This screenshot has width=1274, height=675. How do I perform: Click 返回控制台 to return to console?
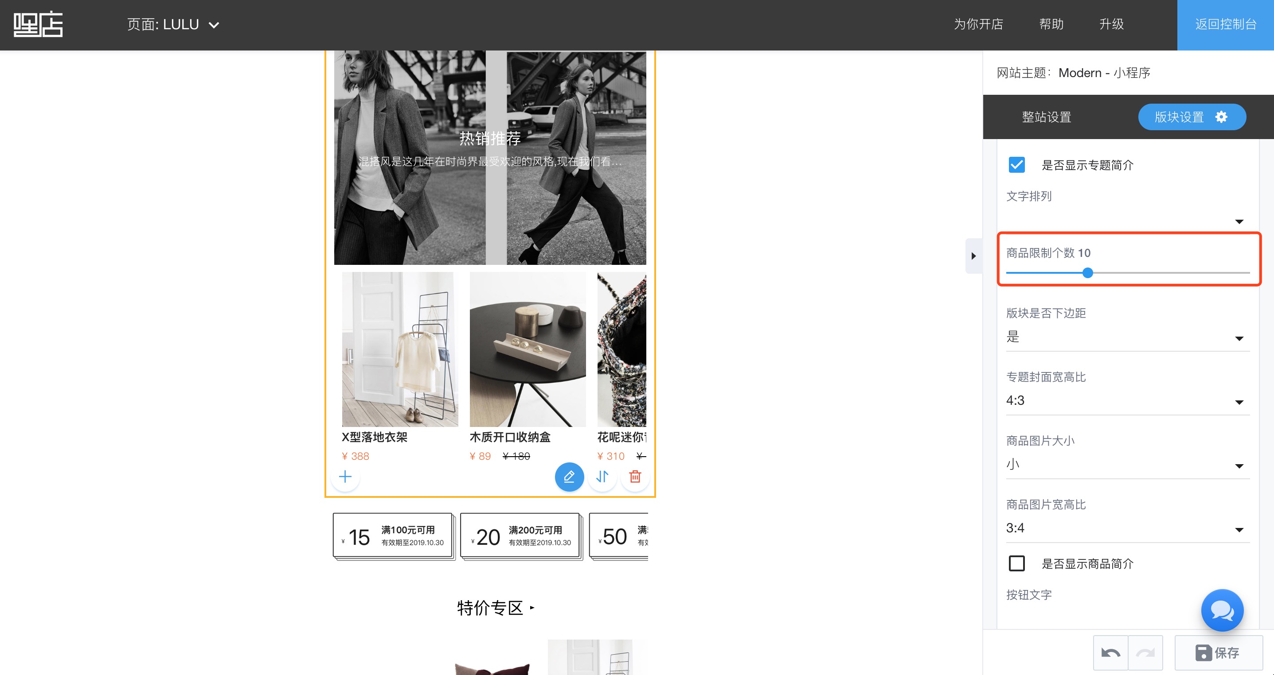pyautogui.click(x=1226, y=25)
